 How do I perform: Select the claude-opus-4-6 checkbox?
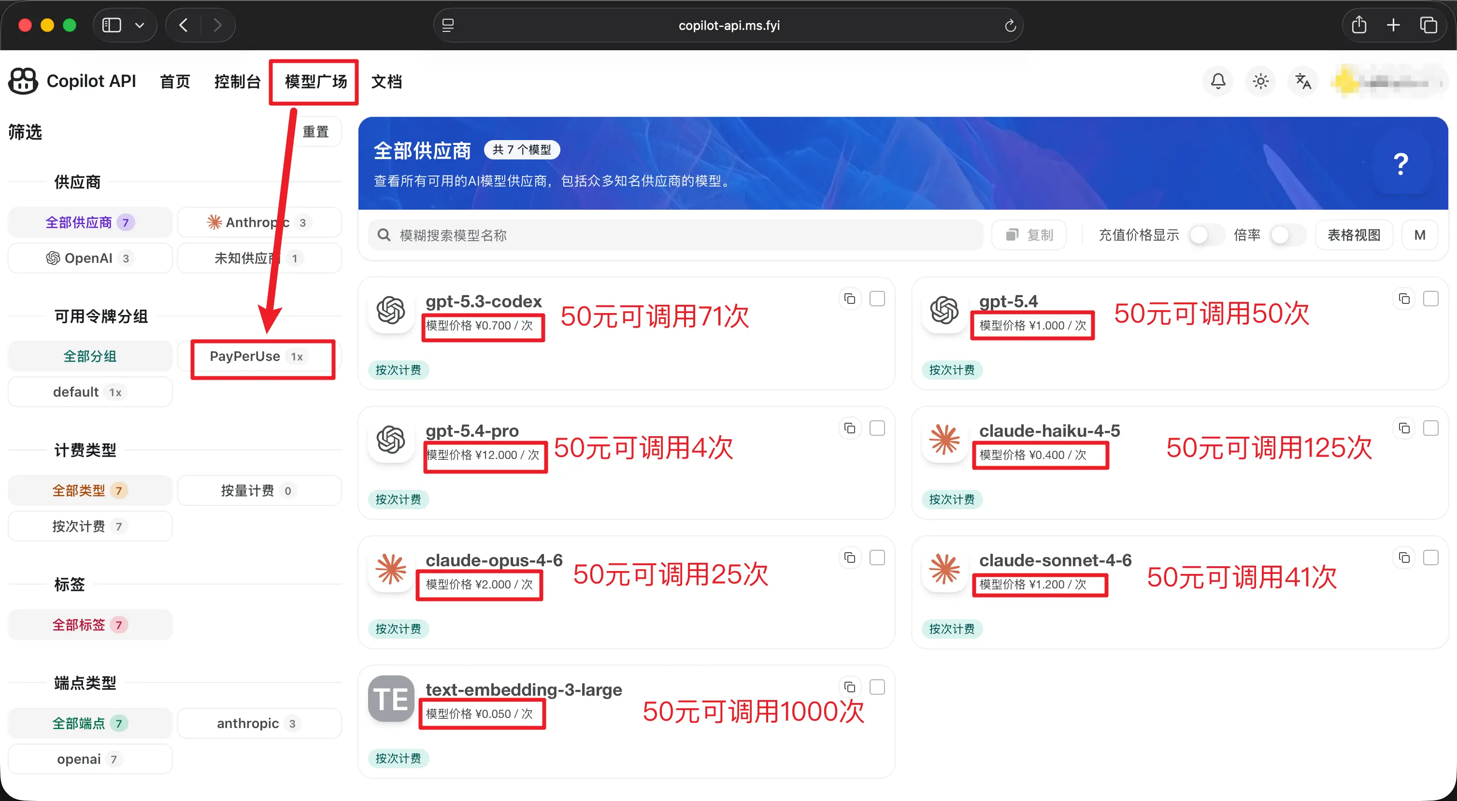click(877, 558)
